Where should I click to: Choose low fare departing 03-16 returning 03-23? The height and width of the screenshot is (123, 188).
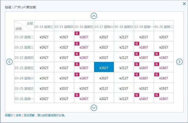[84, 67]
